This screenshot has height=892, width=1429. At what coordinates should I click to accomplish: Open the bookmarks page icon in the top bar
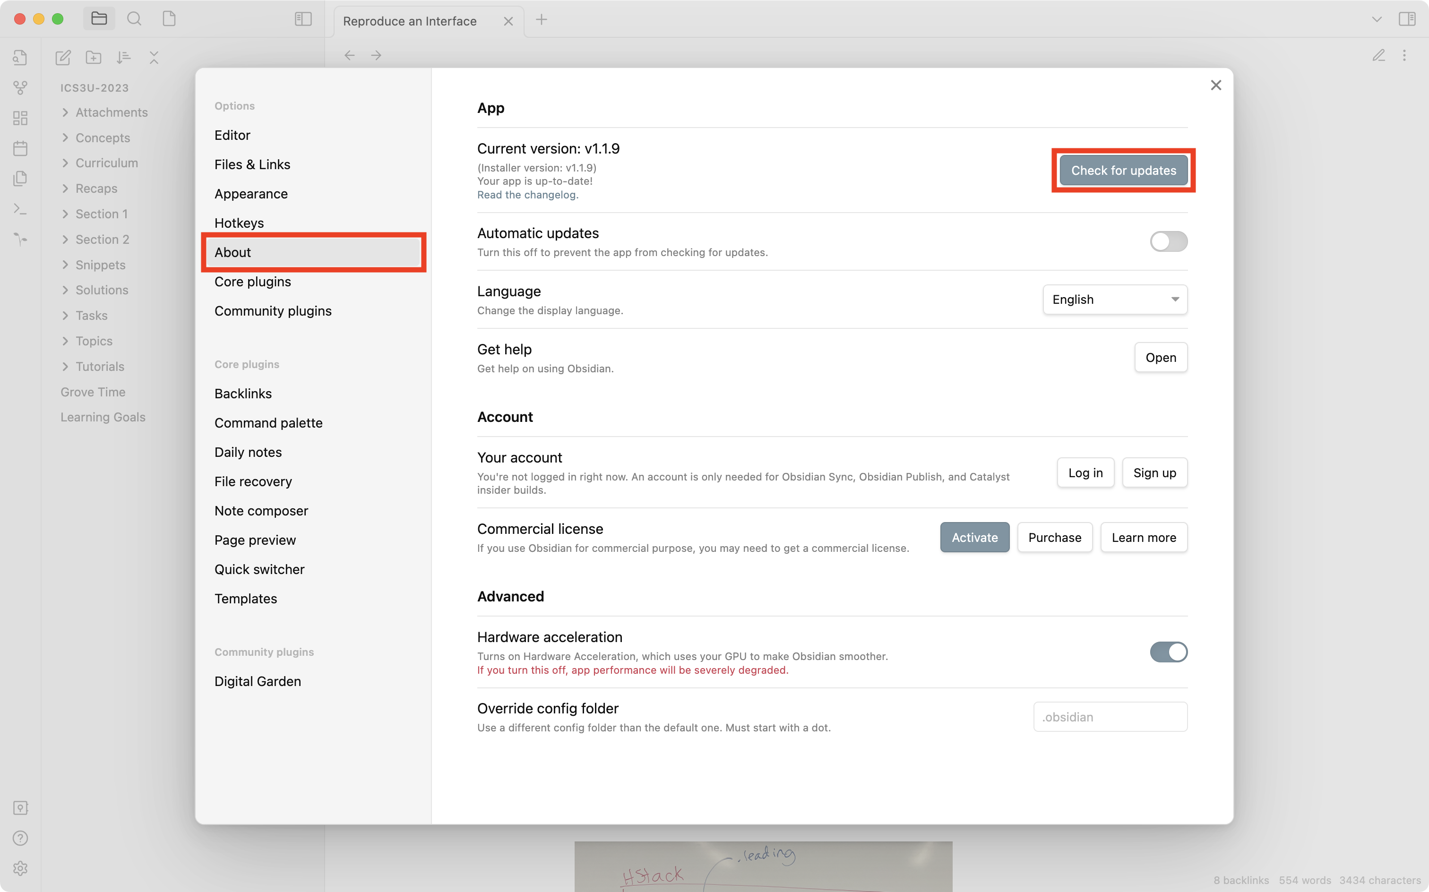(169, 19)
